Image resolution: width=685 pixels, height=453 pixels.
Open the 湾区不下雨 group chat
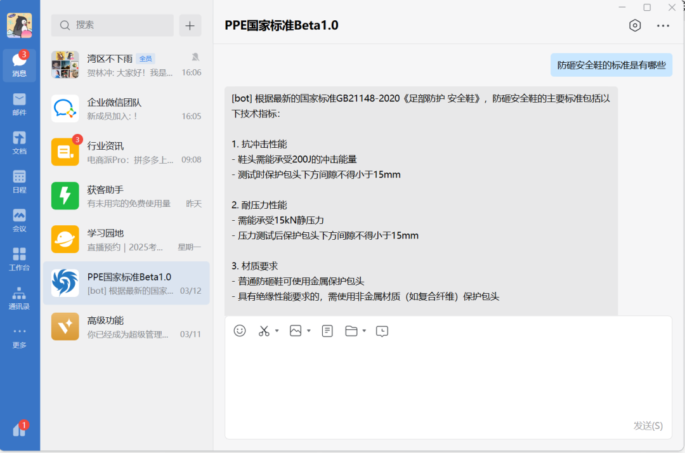tap(126, 65)
